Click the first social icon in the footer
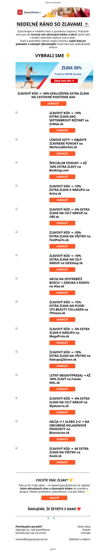 tap(48, 518)
